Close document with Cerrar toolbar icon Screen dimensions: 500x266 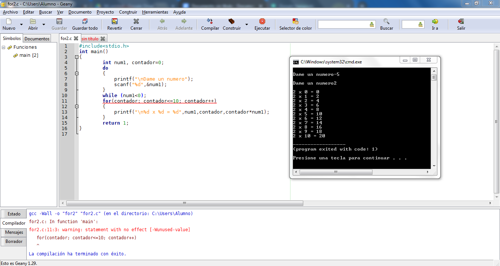click(136, 21)
